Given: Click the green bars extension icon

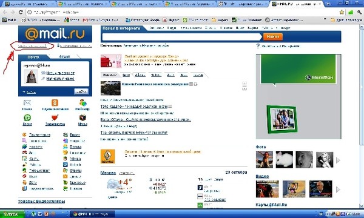Looking at the screenshot, I should [x=351, y=12].
